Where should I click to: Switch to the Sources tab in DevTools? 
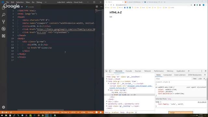tap(138, 71)
